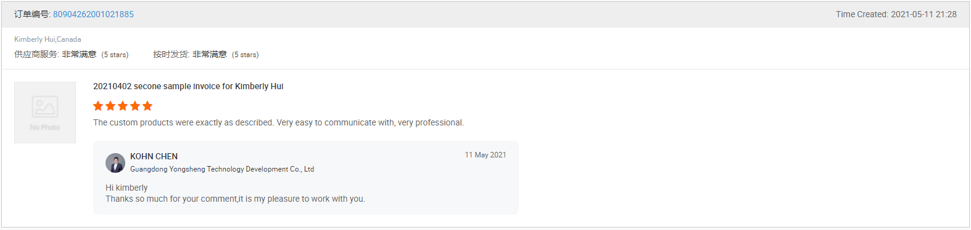Select the KOHN CHEN name label
971x230 pixels.
(x=154, y=156)
